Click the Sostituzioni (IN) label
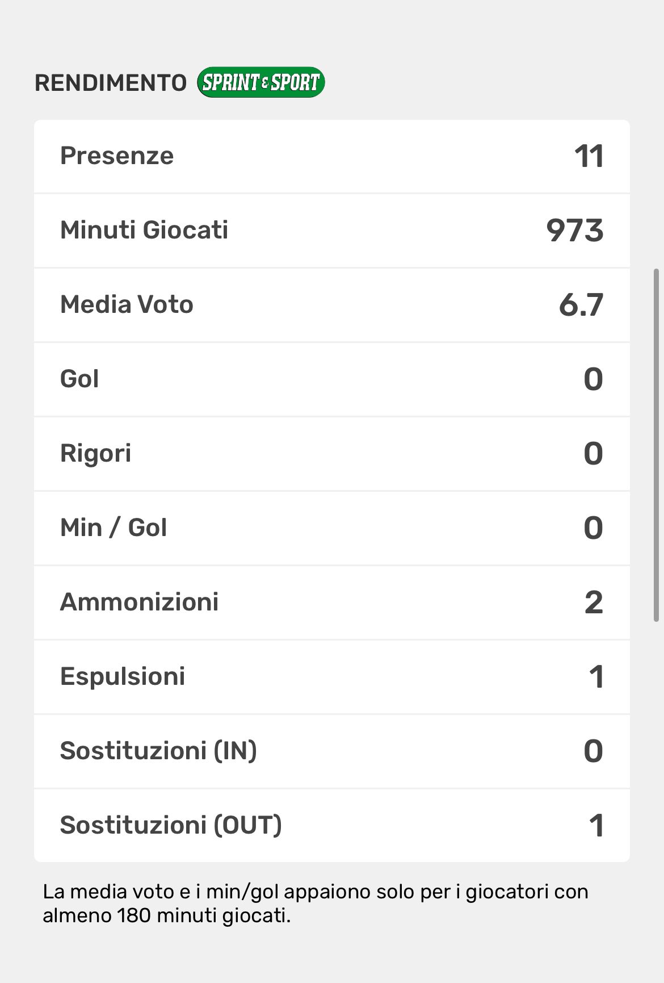 158,751
